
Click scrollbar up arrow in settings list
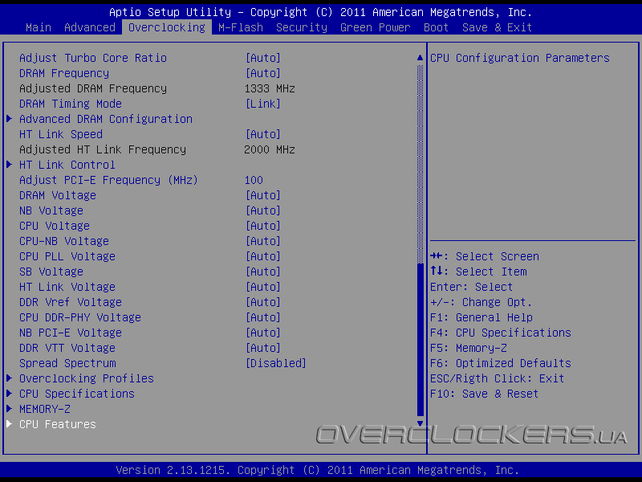point(420,58)
